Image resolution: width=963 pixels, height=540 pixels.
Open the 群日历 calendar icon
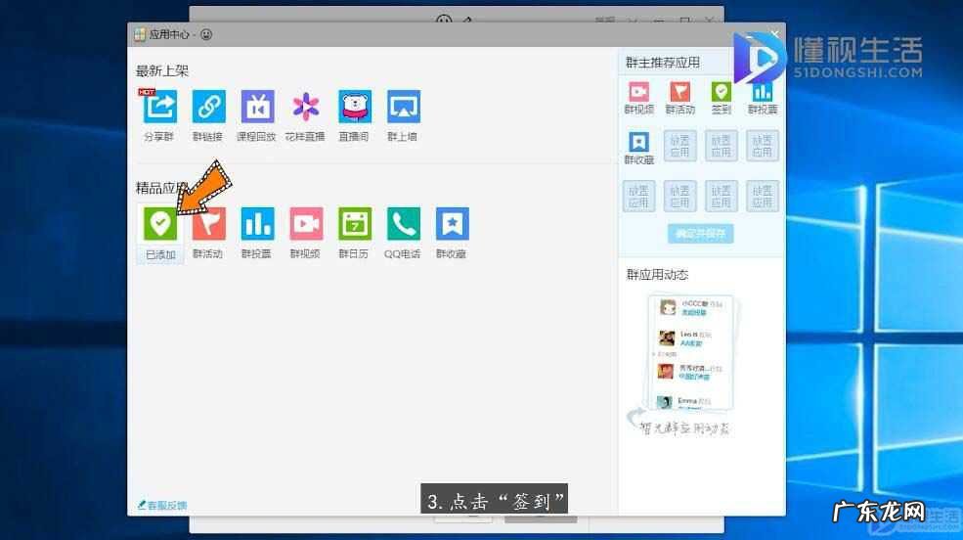(354, 224)
